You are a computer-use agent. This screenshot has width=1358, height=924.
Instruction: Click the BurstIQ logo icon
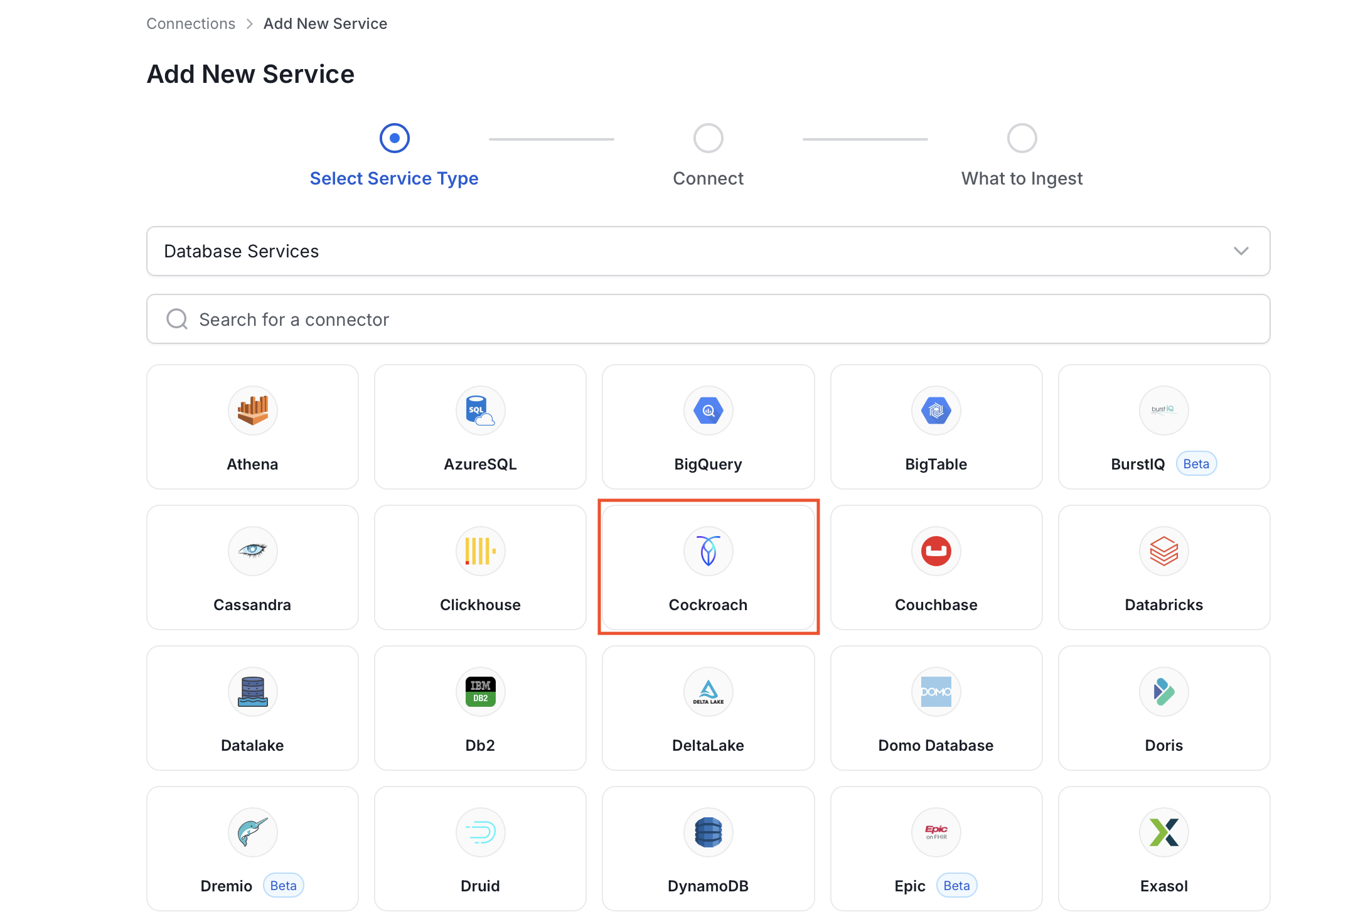[x=1164, y=411]
